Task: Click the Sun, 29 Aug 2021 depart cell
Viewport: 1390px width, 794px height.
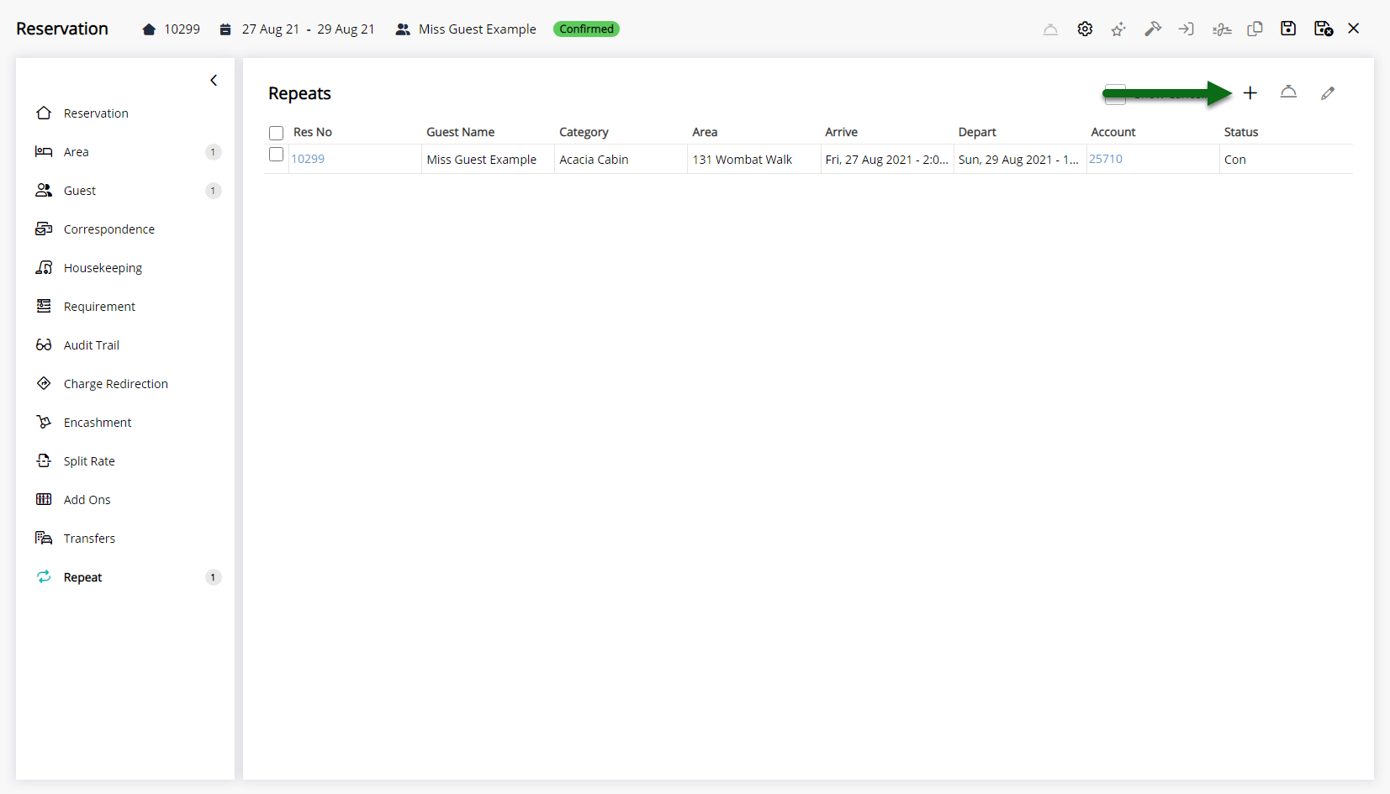Action: point(1019,160)
